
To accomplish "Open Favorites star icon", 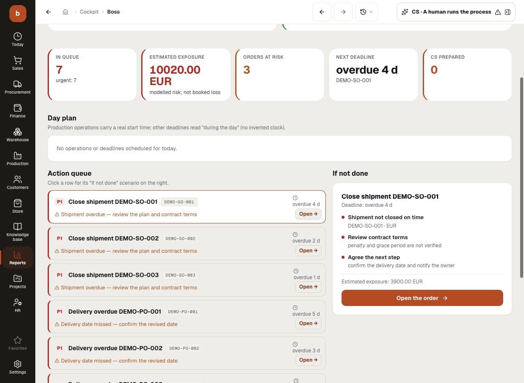I will click(x=17, y=340).
